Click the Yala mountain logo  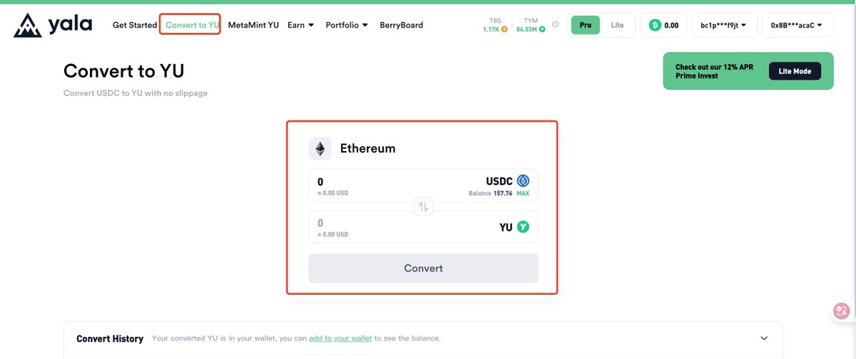(28, 25)
